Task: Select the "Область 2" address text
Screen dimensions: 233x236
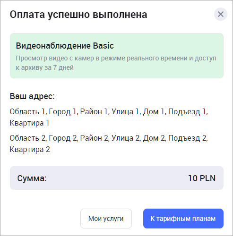Action: [x=27, y=138]
